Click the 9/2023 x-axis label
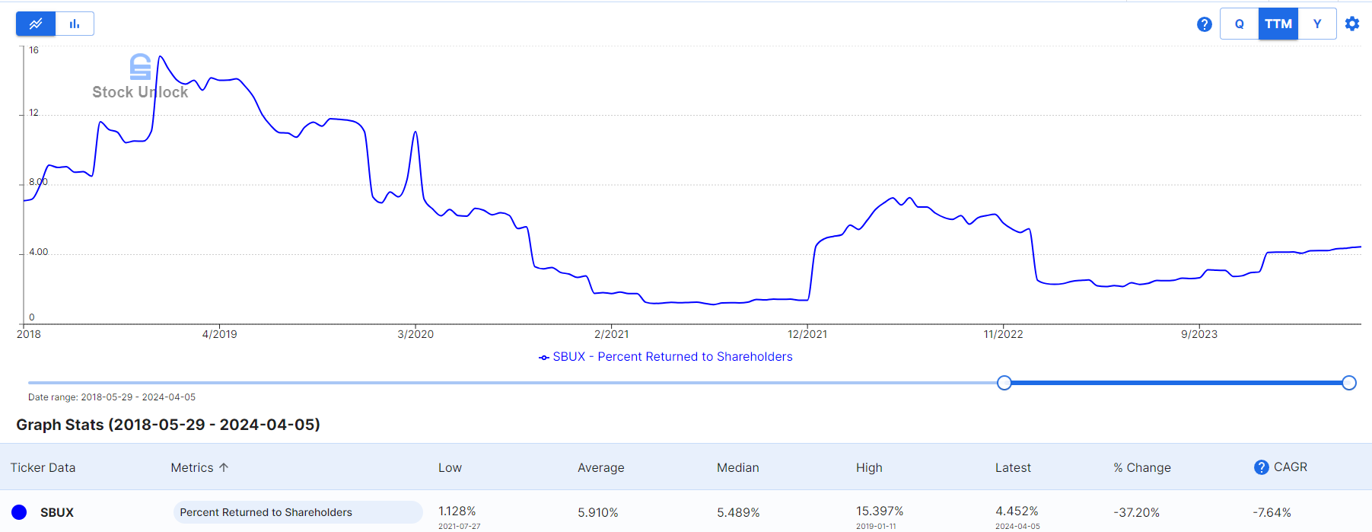Viewport: 1372px width, 532px height. point(1199,334)
